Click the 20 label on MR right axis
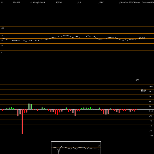Screen dimensions: 154x154 point(150,106)
